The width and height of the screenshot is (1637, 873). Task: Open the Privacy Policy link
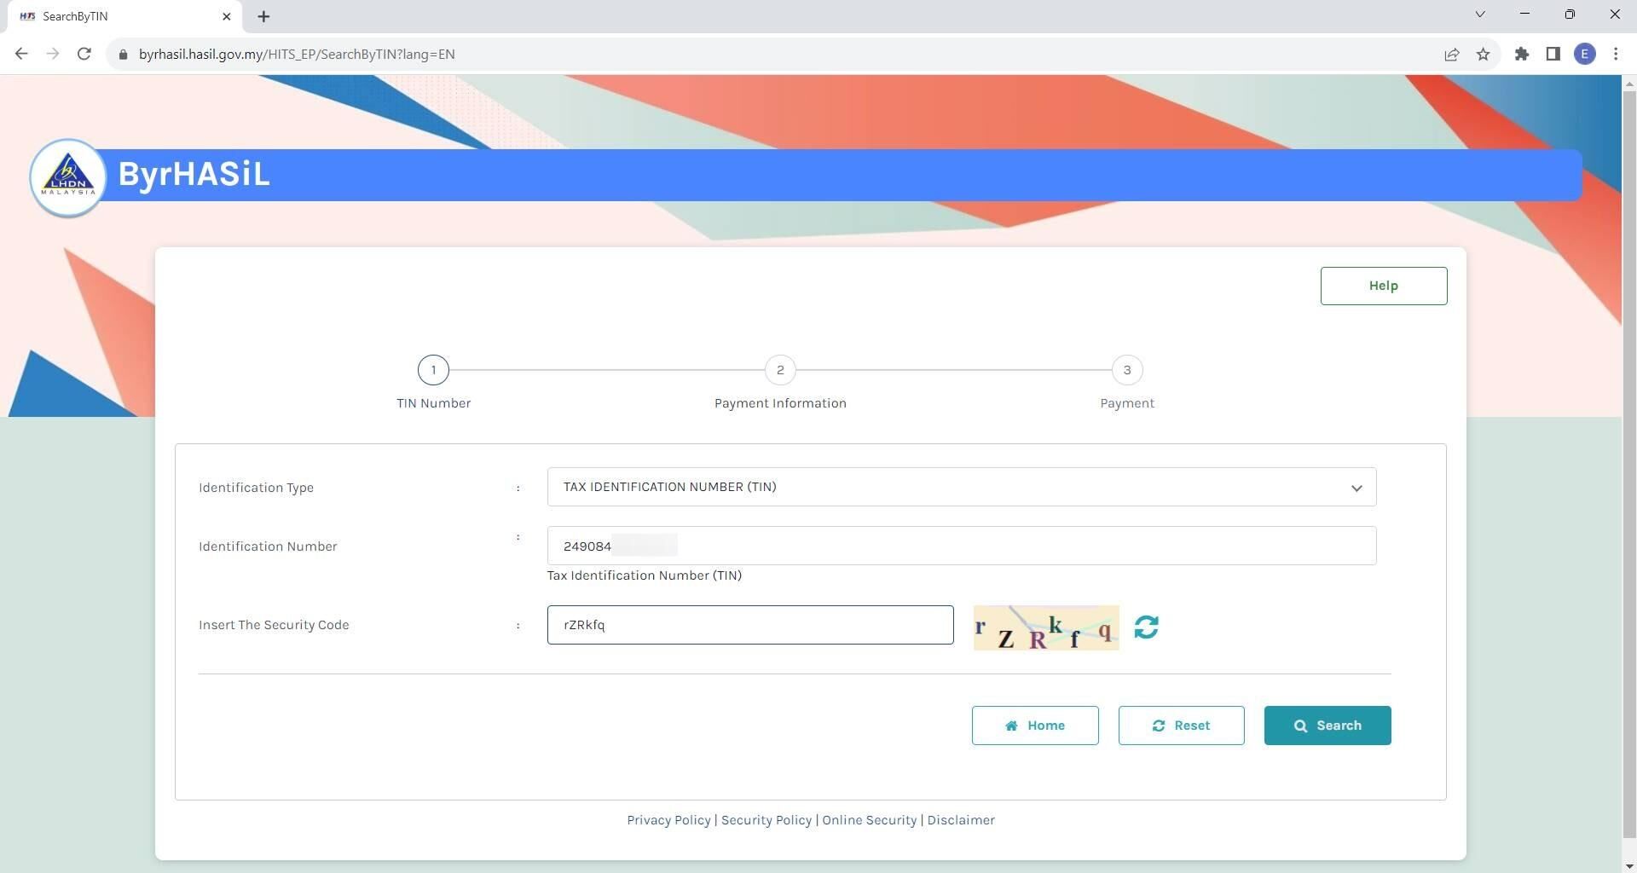click(668, 820)
